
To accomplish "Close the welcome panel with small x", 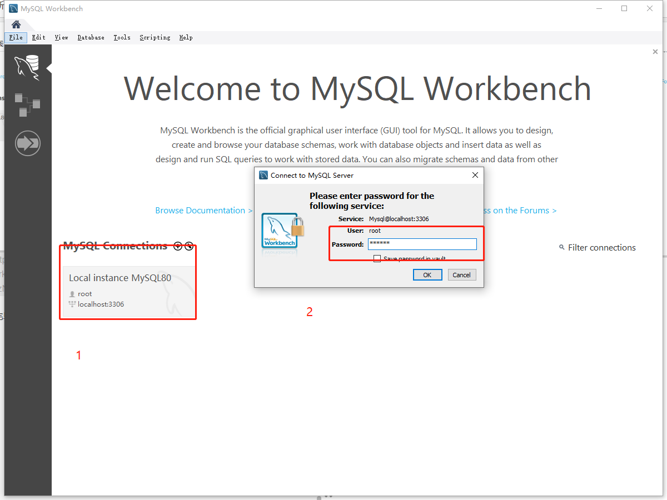I will click(655, 51).
